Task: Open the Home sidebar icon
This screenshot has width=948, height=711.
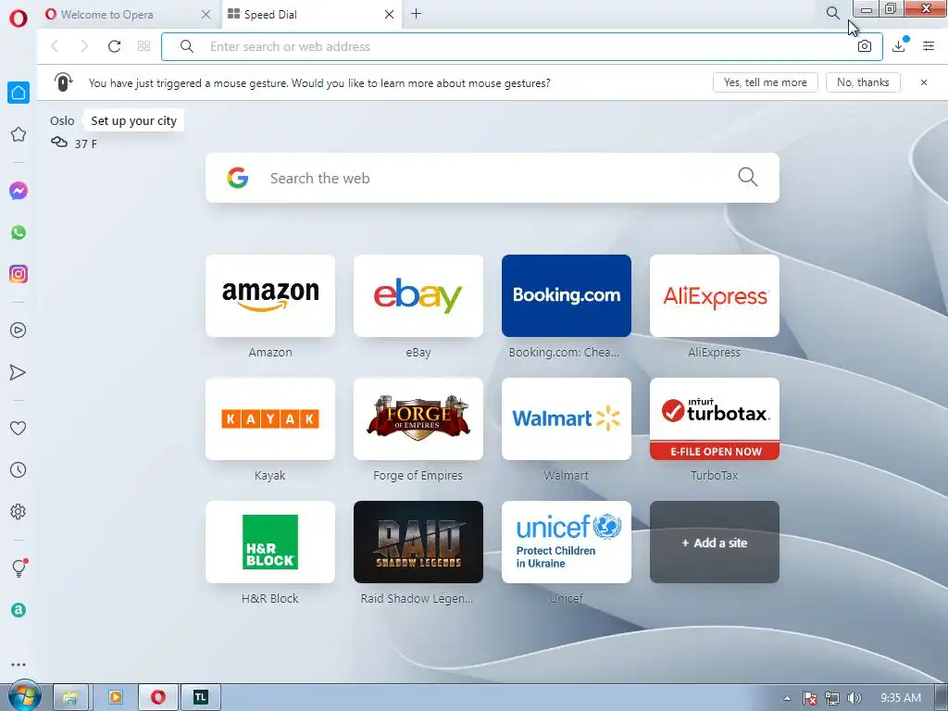Action: 19,93
